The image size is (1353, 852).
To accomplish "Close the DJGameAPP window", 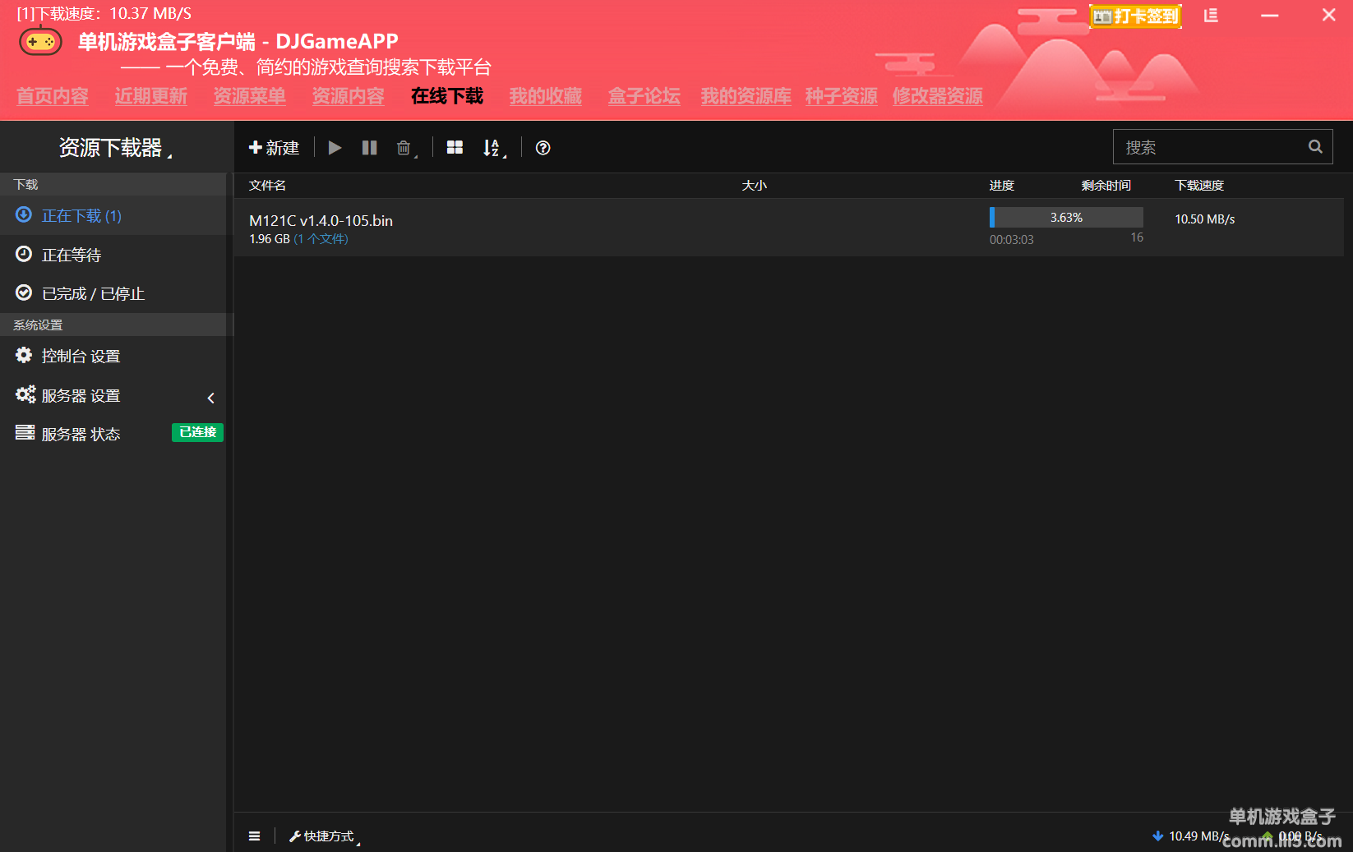I will [1328, 15].
